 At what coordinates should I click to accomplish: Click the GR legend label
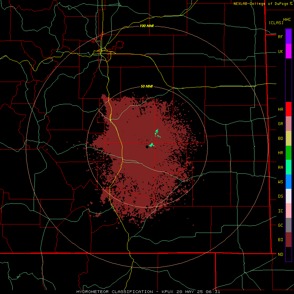(x=280, y=124)
